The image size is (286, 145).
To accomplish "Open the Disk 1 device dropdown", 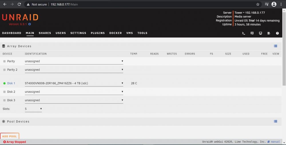I will [x=74, y=83].
